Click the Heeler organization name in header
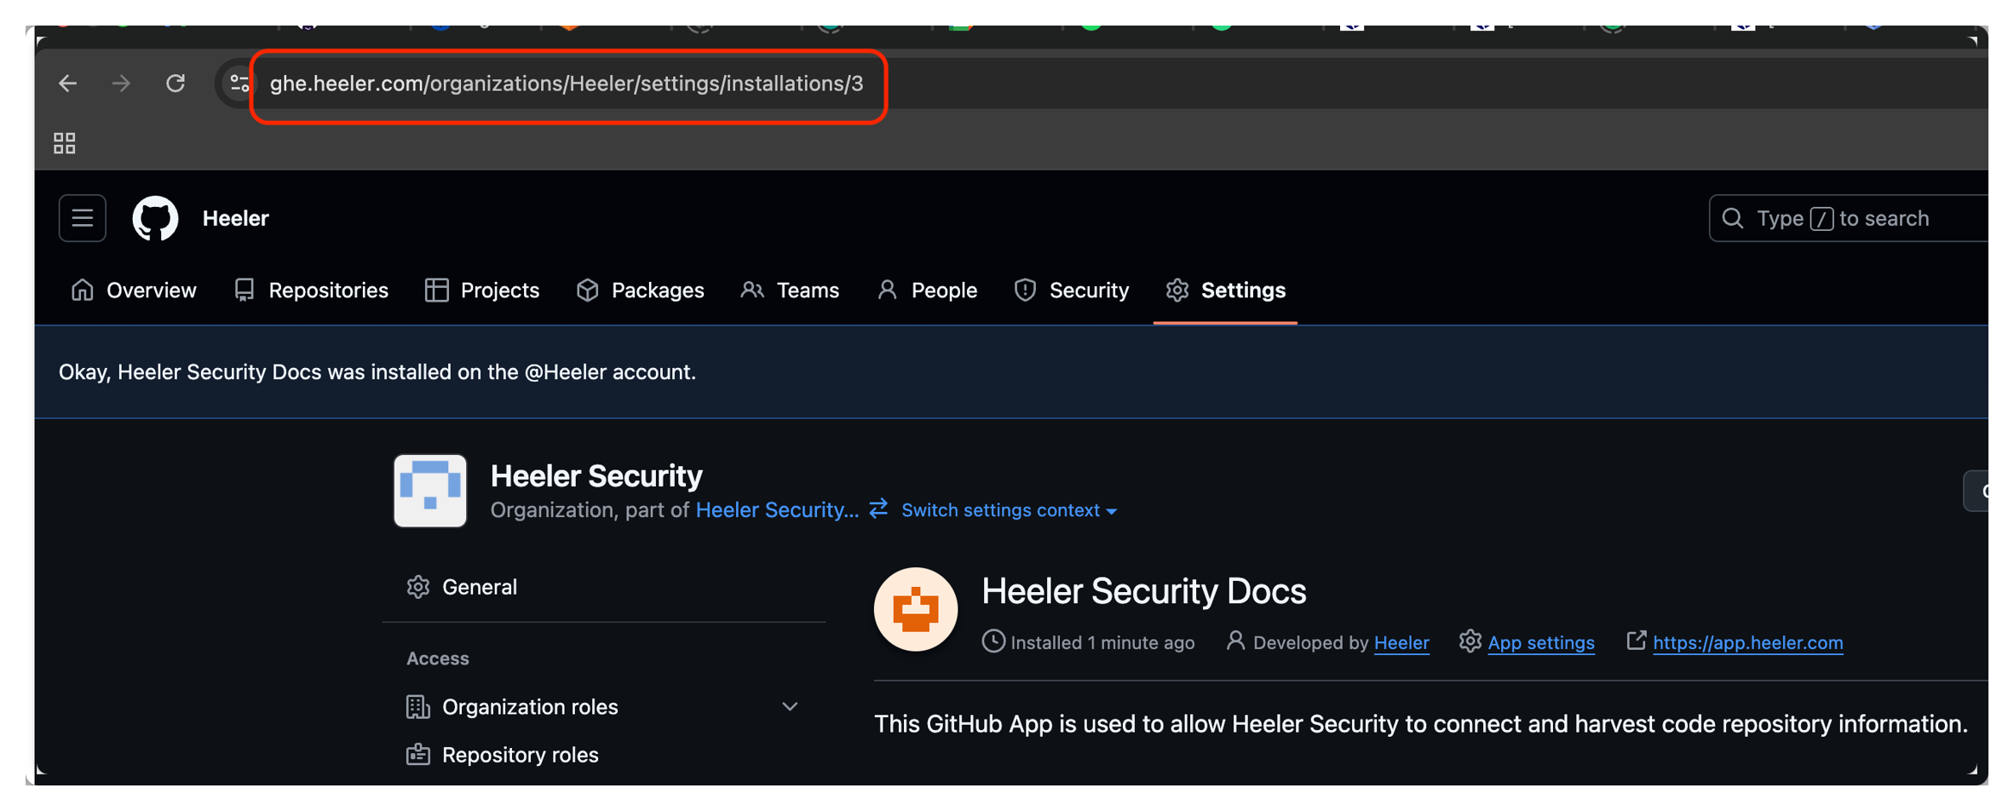Image resolution: width=2014 pixels, height=811 pixels. tap(235, 219)
